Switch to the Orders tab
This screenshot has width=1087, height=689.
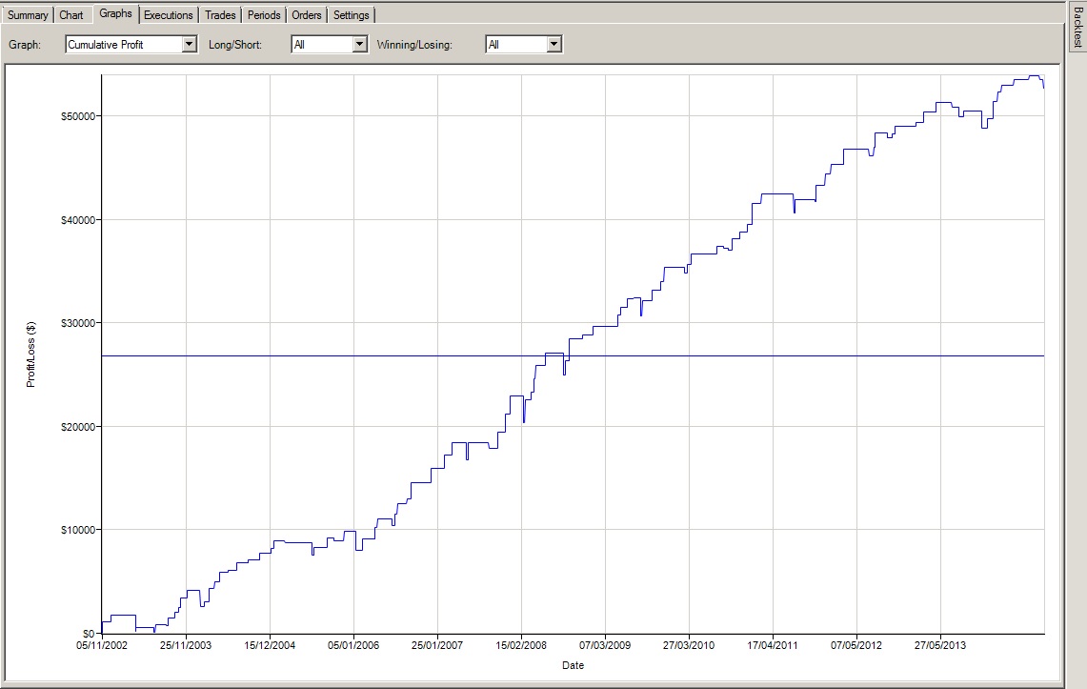pos(307,15)
